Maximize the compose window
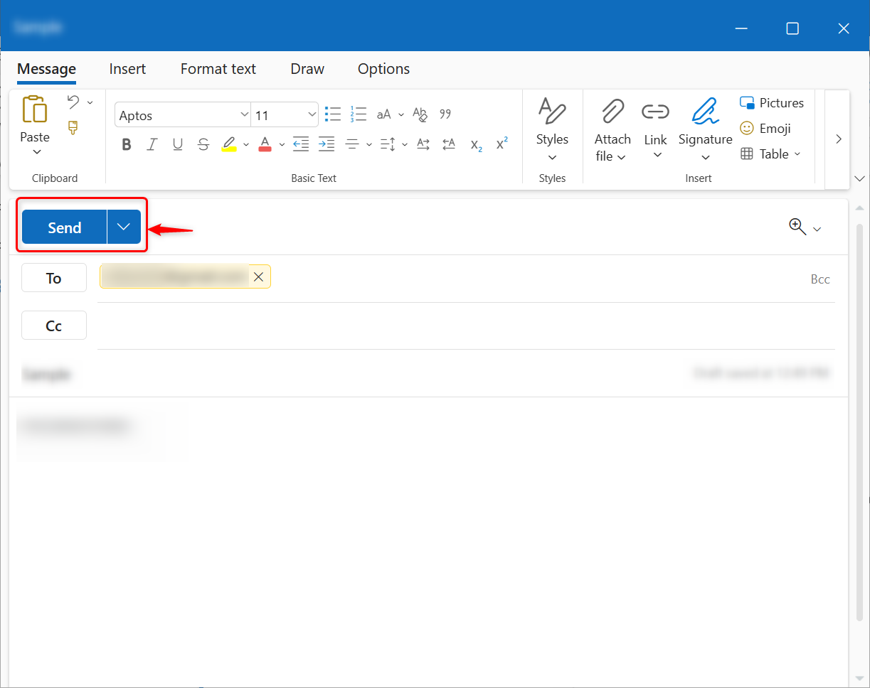This screenshot has height=688, width=870. 792,28
